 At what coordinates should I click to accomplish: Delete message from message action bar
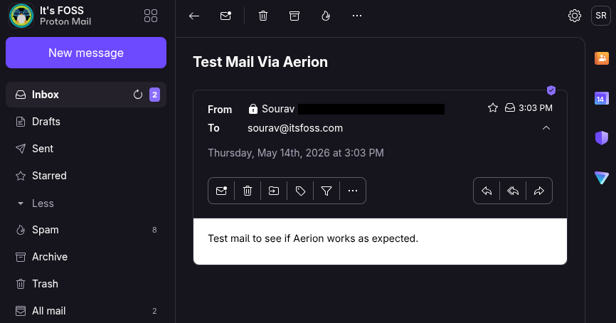point(248,191)
